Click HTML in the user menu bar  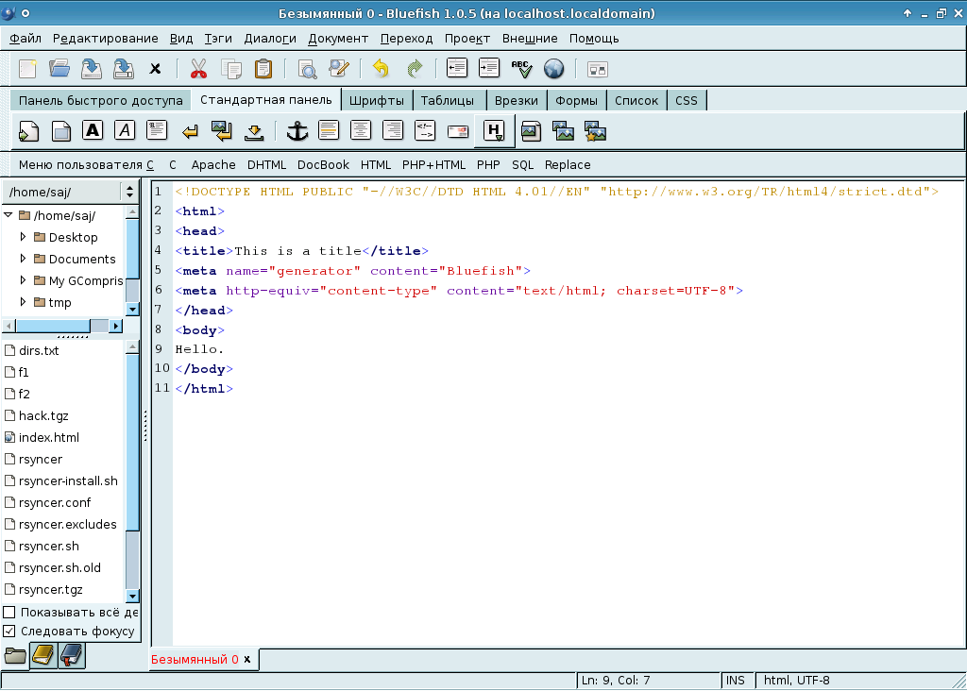[376, 164]
